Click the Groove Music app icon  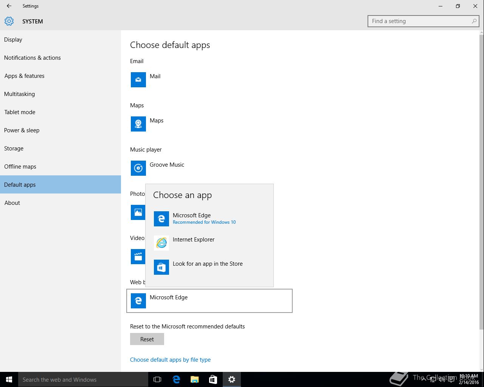point(138,168)
